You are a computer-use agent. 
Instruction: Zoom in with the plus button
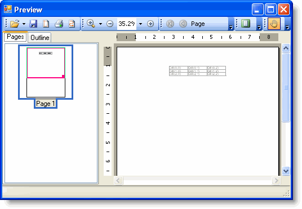click(150, 24)
